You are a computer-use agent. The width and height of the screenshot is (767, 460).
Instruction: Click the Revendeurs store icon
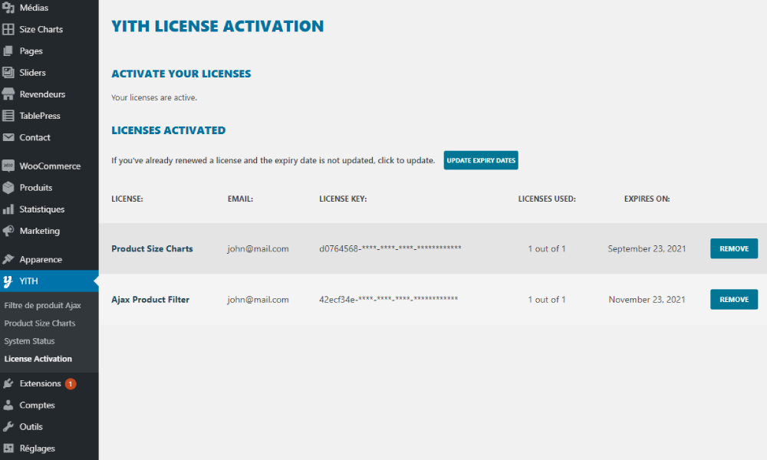8,94
